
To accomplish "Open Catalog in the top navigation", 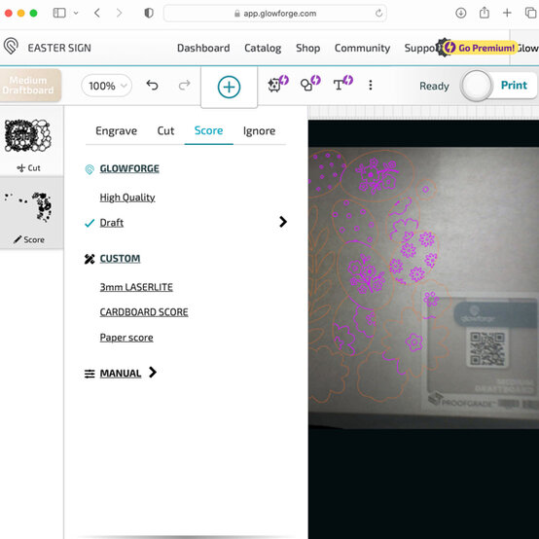I will point(263,48).
